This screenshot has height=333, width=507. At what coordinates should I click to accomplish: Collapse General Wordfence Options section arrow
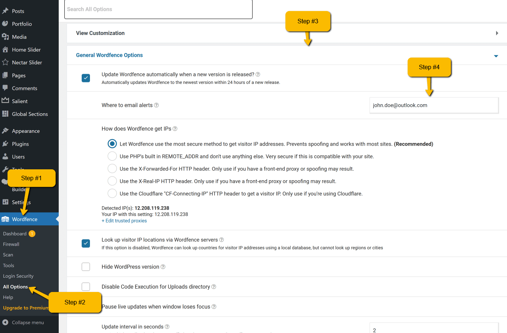[496, 56]
